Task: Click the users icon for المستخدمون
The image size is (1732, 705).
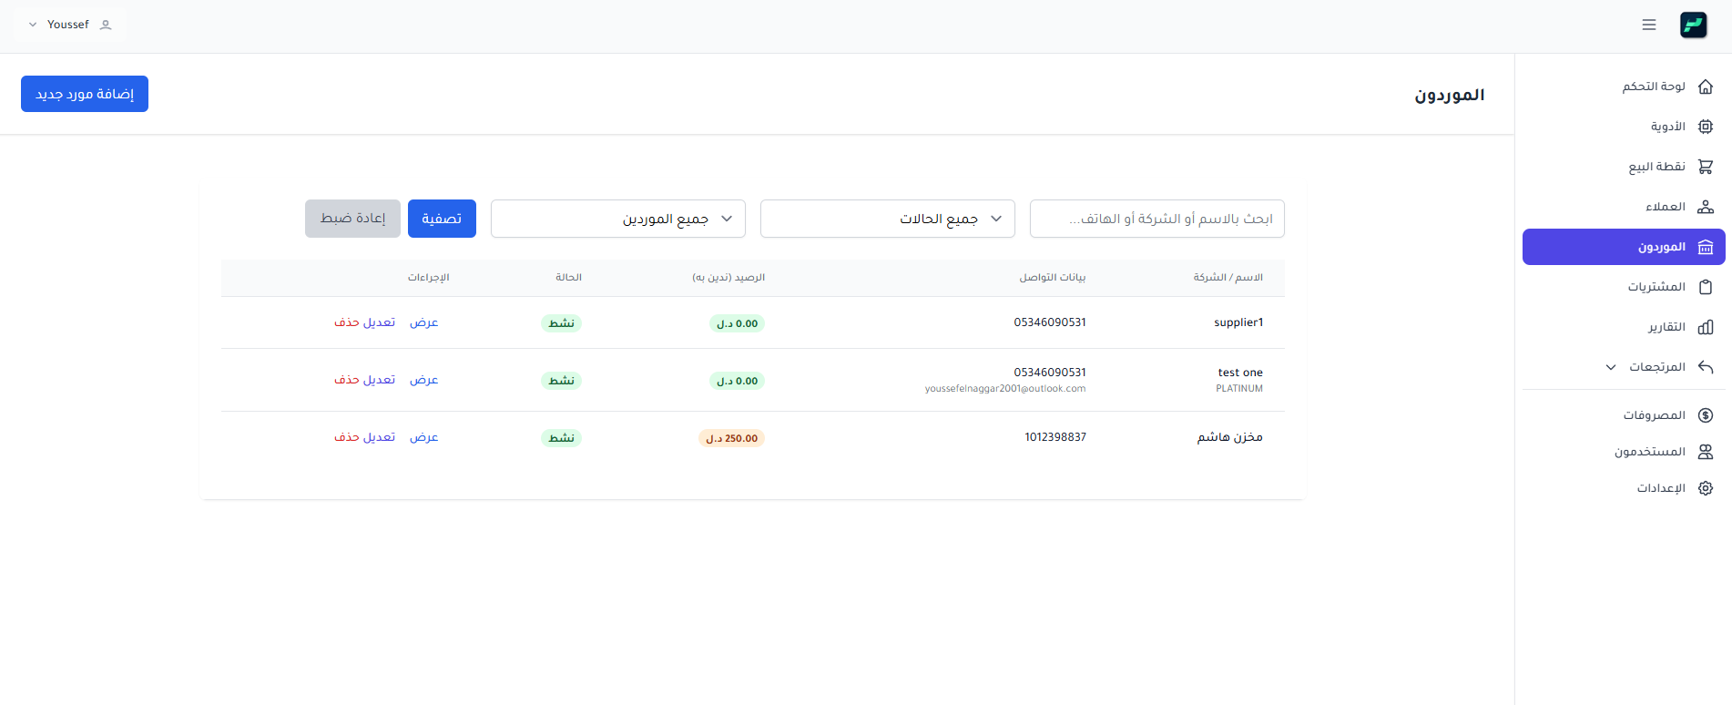Action: point(1706,452)
